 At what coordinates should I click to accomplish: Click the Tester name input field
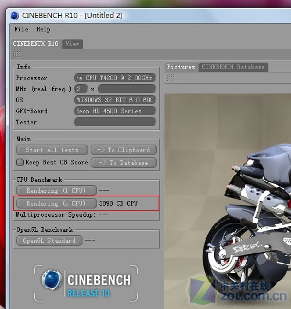coord(115,122)
